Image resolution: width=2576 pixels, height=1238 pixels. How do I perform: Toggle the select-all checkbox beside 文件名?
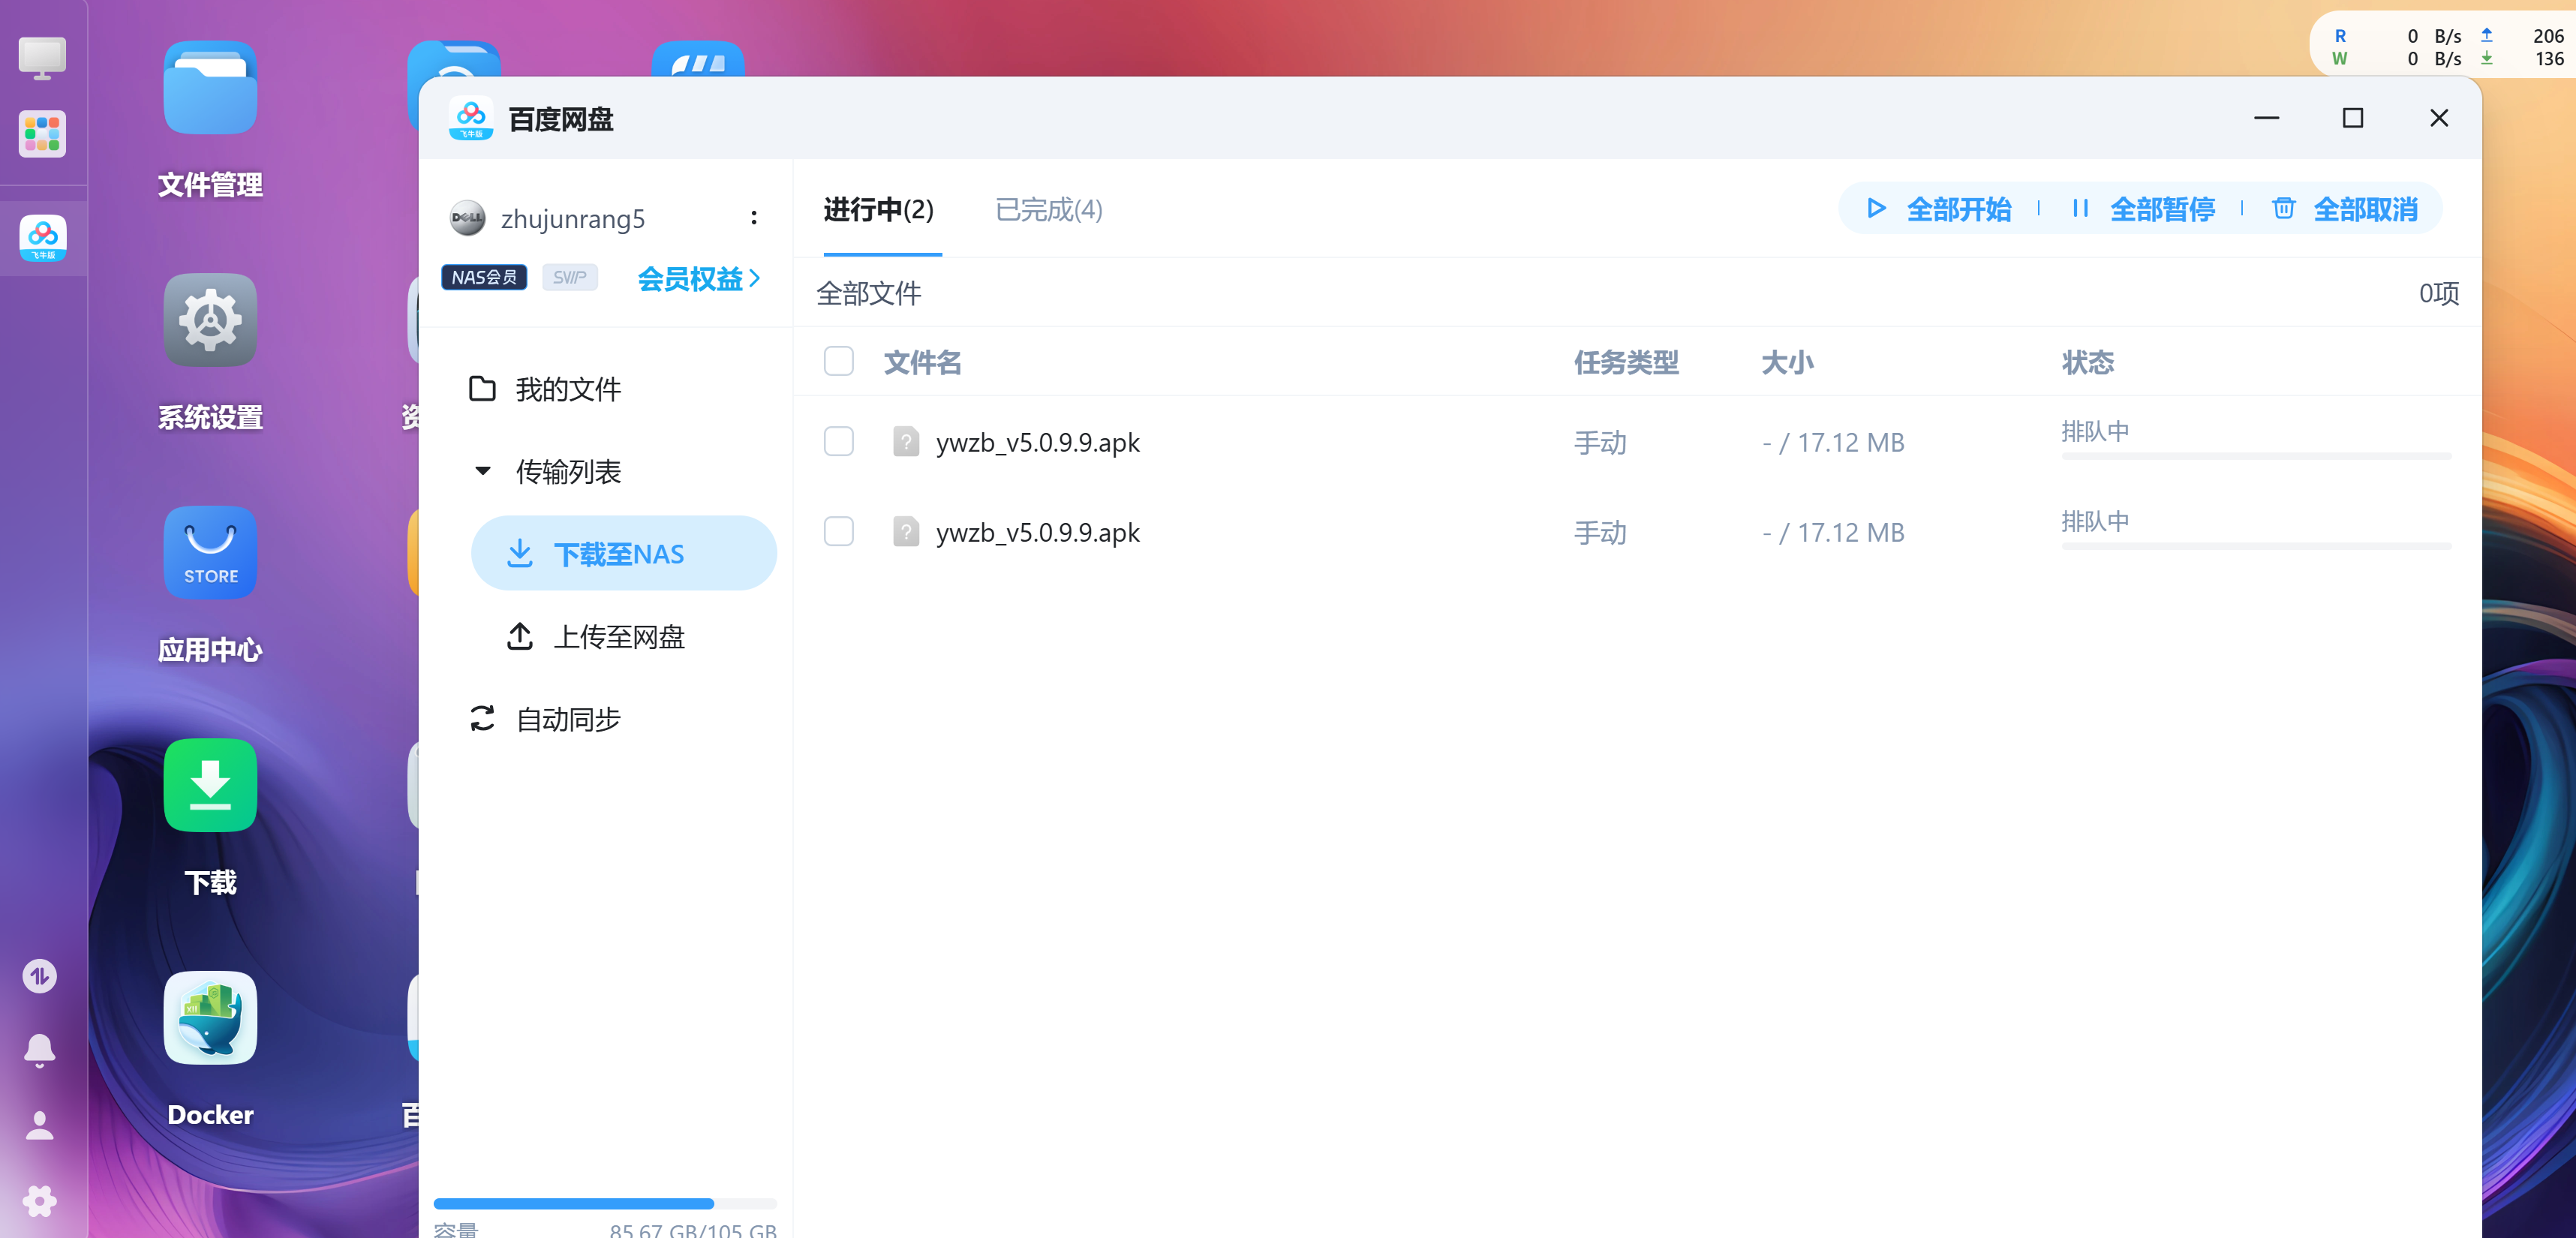[838, 361]
